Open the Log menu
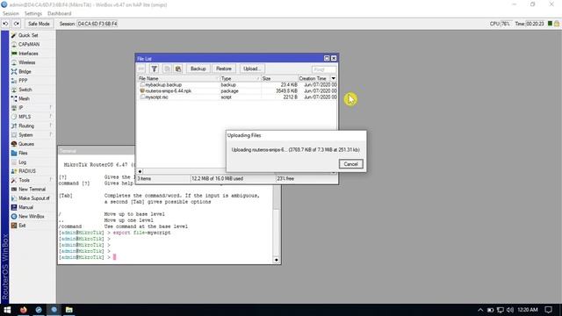This screenshot has width=562, height=316. pyautogui.click(x=22, y=162)
